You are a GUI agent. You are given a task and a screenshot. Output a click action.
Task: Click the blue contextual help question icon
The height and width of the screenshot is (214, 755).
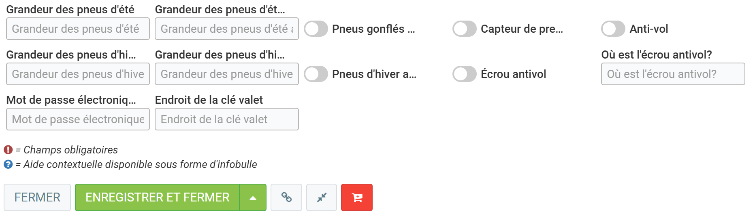[x=8, y=164]
